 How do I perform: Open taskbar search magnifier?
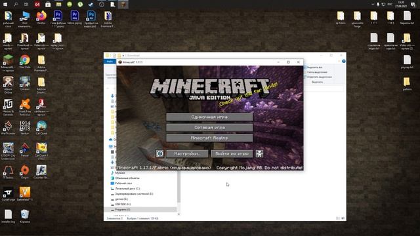click(x=16, y=5)
